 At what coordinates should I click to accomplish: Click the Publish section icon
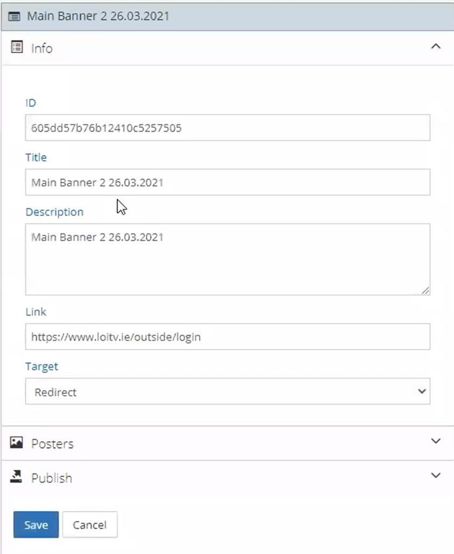(17, 476)
